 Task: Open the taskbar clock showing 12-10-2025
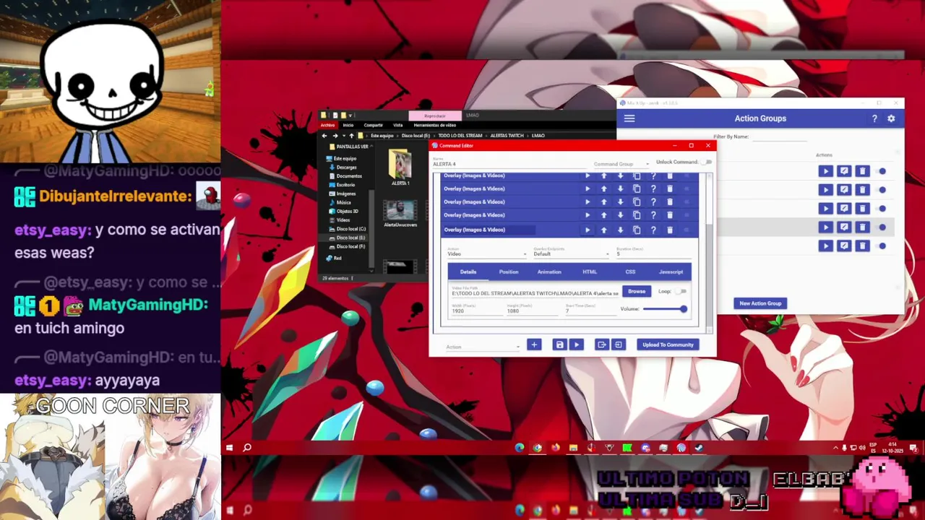point(893,448)
